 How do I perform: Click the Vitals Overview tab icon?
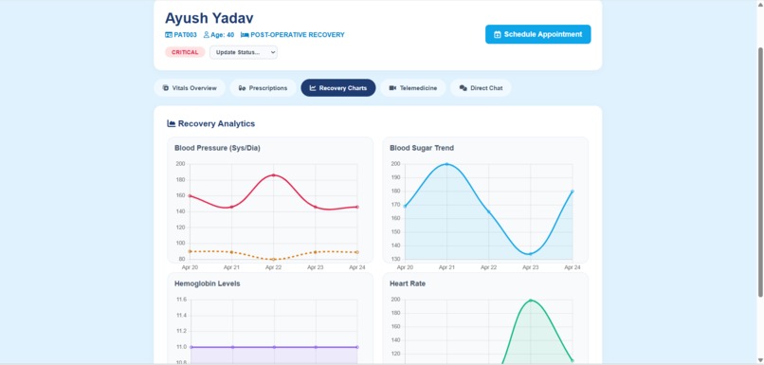click(166, 88)
